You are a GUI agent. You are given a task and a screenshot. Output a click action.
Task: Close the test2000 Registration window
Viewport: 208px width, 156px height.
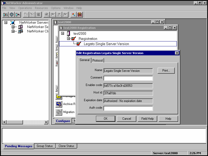(175, 28)
